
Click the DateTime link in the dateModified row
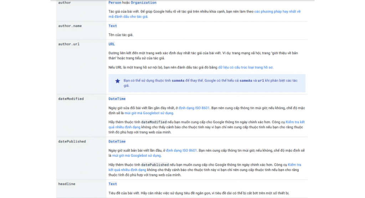tap(117, 99)
